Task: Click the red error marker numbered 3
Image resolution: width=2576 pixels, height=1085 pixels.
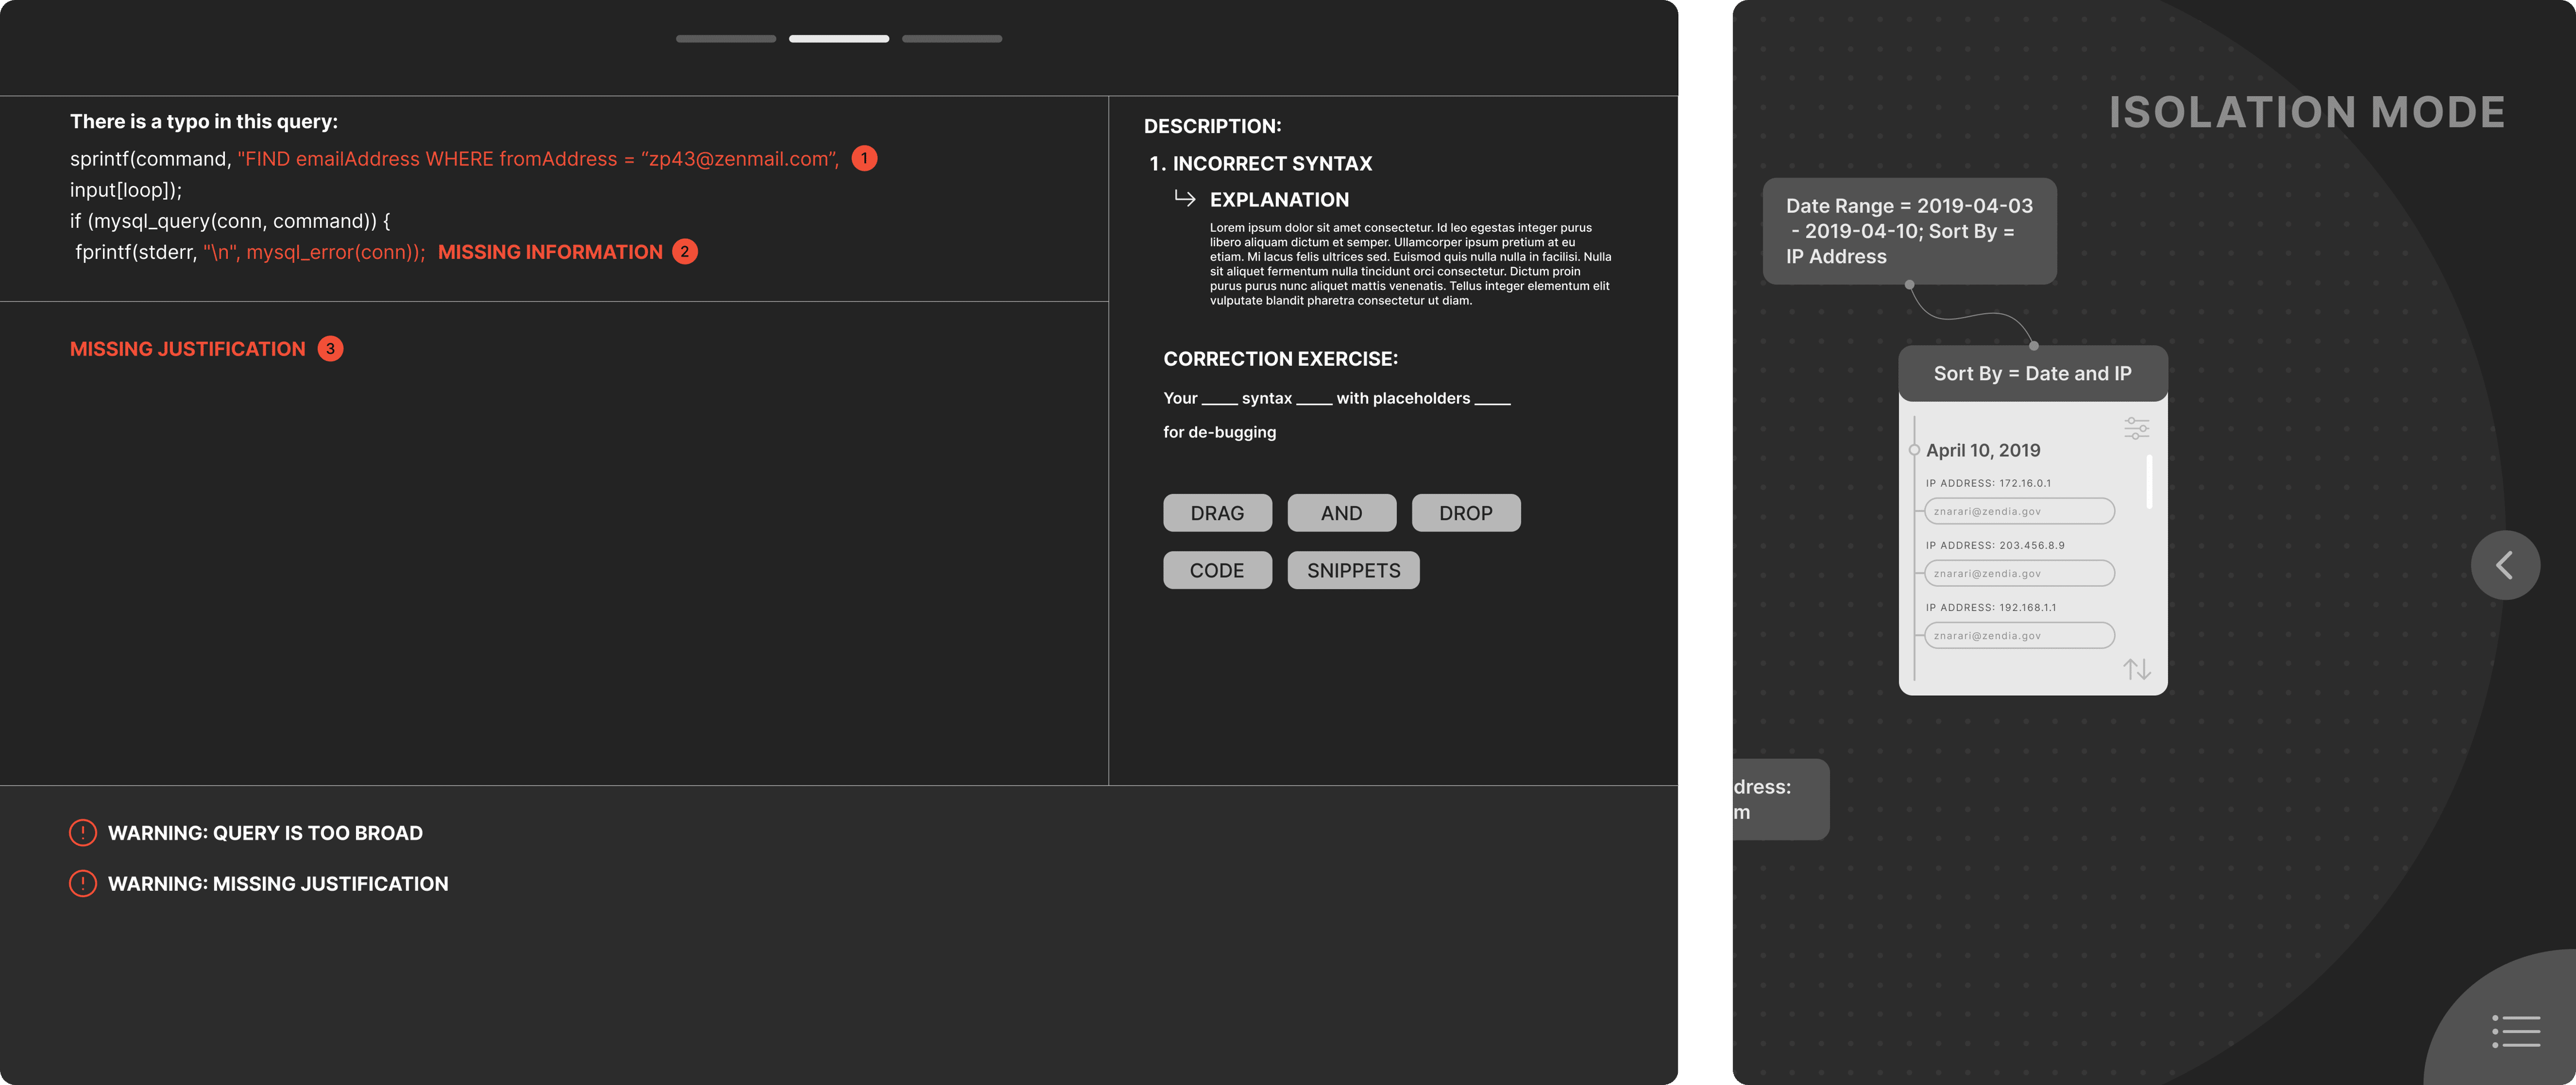Action: coord(330,349)
